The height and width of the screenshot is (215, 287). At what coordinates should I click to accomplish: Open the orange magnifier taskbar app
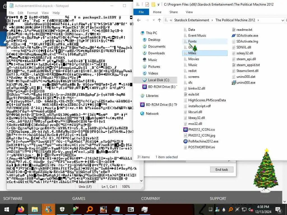click(89, 209)
